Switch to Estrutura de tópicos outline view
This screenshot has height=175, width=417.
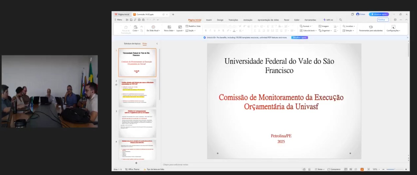[132, 43]
